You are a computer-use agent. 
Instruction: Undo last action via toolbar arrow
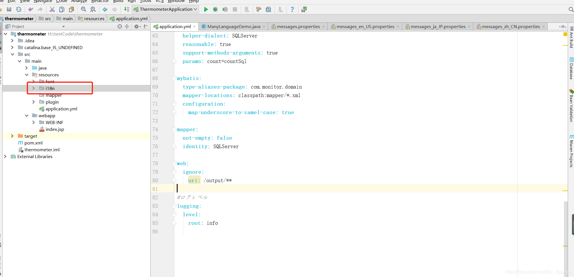pos(31,9)
